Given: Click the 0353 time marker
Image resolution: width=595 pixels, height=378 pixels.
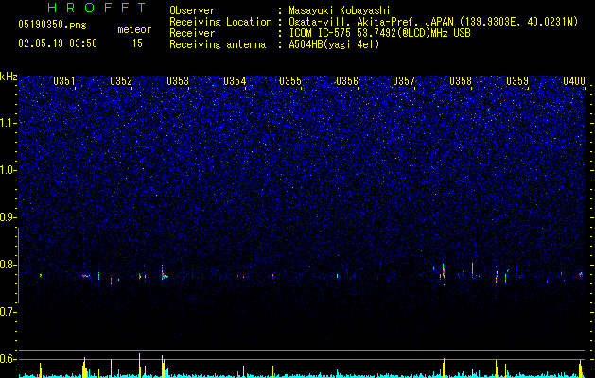Looking at the screenshot, I should click(178, 80).
